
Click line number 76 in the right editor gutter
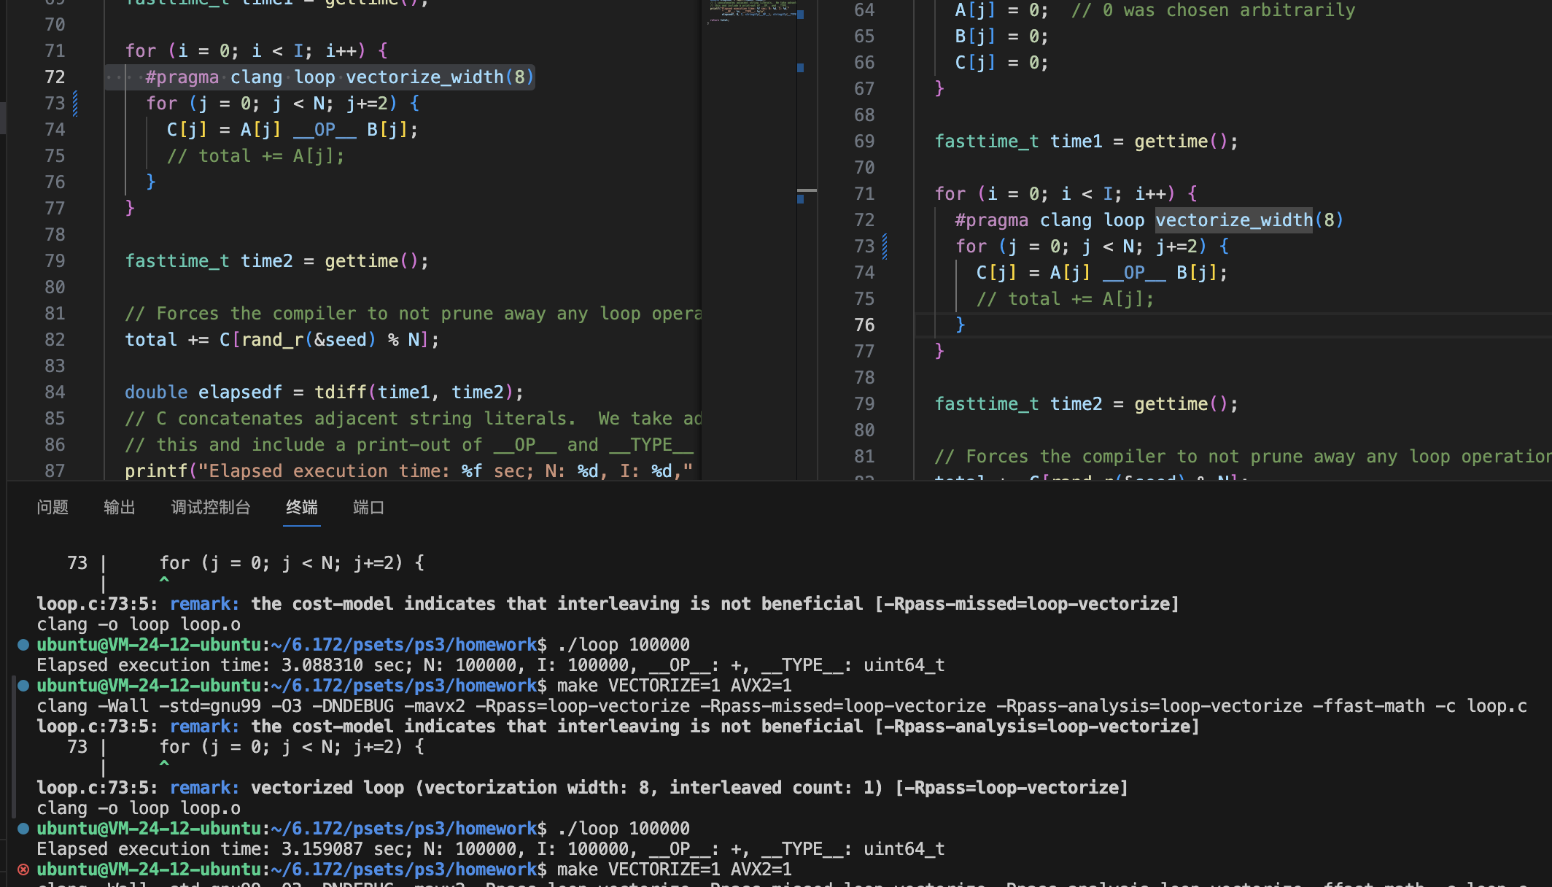864,325
